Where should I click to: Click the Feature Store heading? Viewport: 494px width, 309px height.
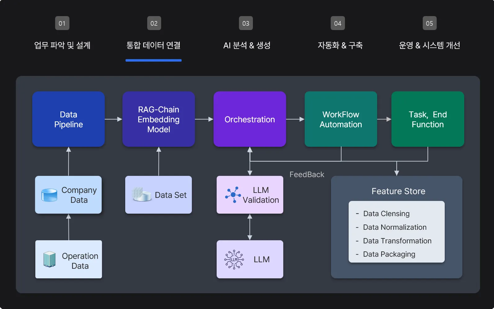[398, 191]
